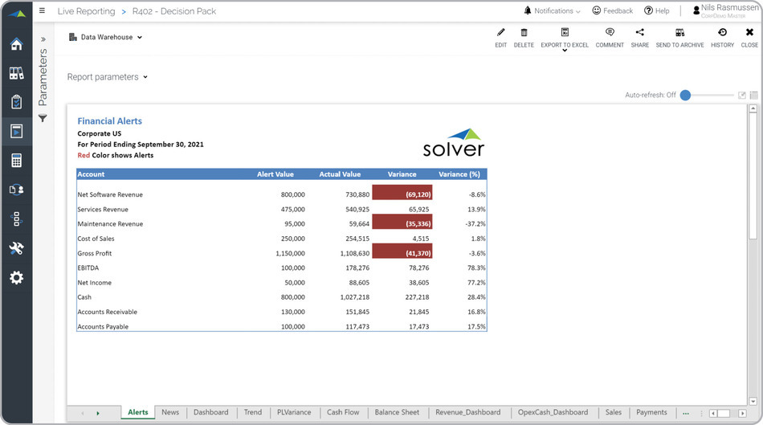Expand the Report parameters section

pos(108,77)
